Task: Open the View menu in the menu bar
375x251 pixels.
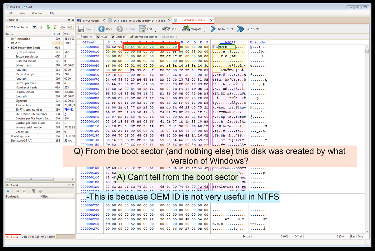Action: tap(22, 13)
